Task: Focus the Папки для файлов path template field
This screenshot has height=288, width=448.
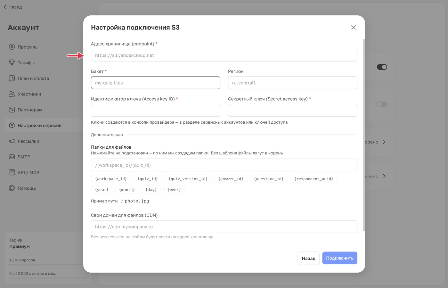Action: click(224, 165)
